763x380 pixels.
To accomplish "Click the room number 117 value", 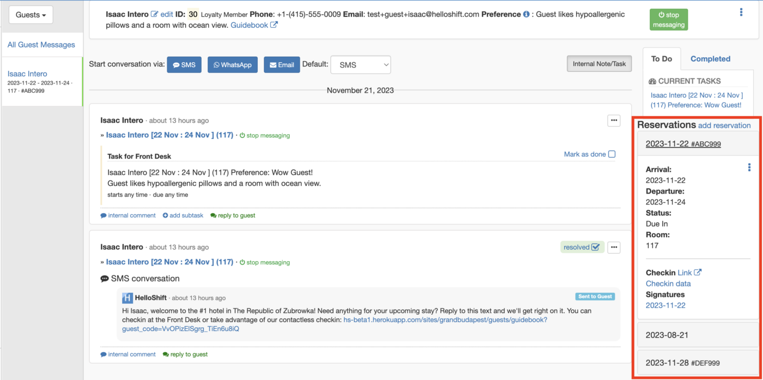I will tap(652, 246).
